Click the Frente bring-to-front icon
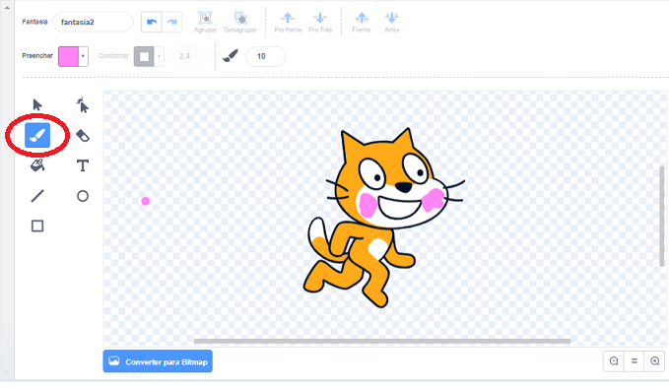This screenshot has width=669, height=388. click(x=362, y=18)
